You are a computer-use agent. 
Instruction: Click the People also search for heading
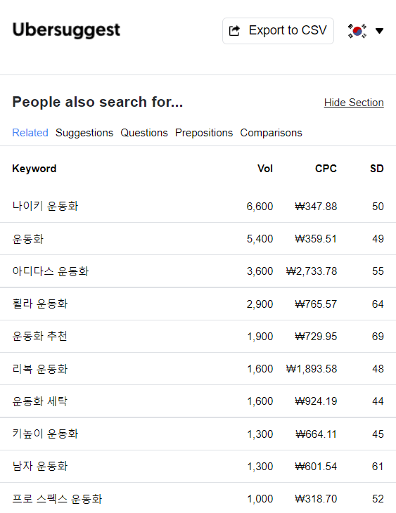point(97,102)
